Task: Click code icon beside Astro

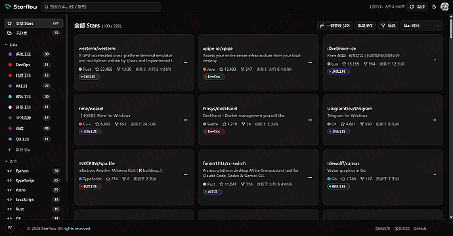Action: click(10, 190)
